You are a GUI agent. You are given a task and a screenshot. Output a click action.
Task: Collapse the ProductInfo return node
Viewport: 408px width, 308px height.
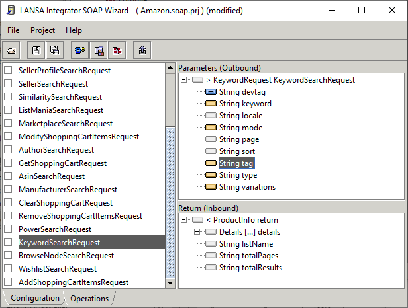coord(183,220)
